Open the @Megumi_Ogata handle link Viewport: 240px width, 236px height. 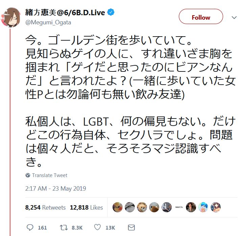[x=48, y=22]
